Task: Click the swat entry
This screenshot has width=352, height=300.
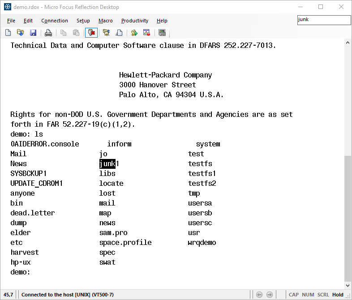Action: 107,262
